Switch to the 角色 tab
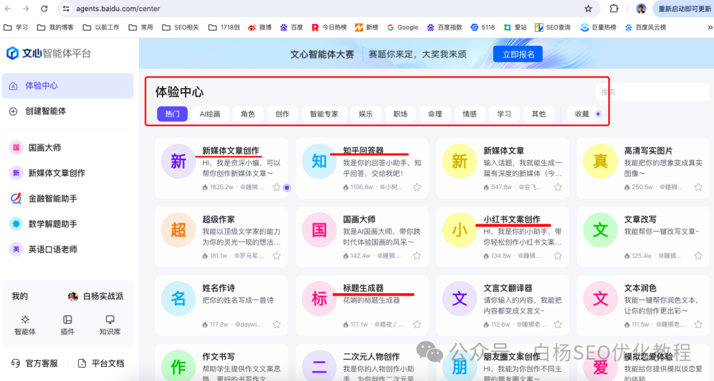This screenshot has height=381, width=714. pyautogui.click(x=248, y=114)
